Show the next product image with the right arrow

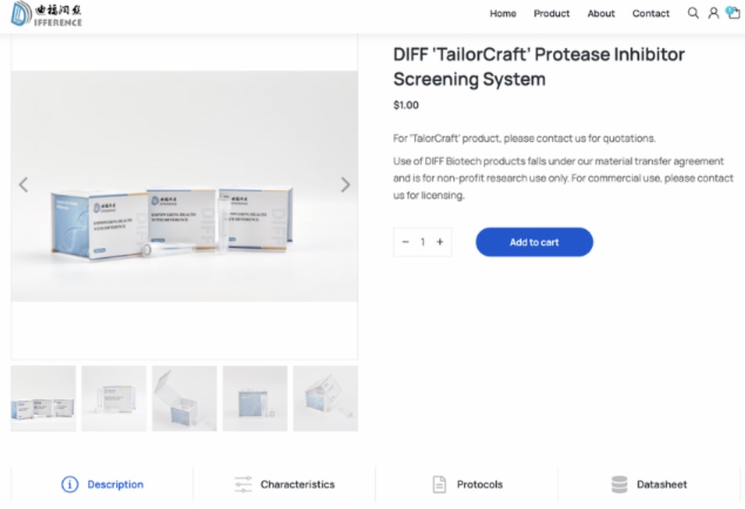tap(346, 184)
